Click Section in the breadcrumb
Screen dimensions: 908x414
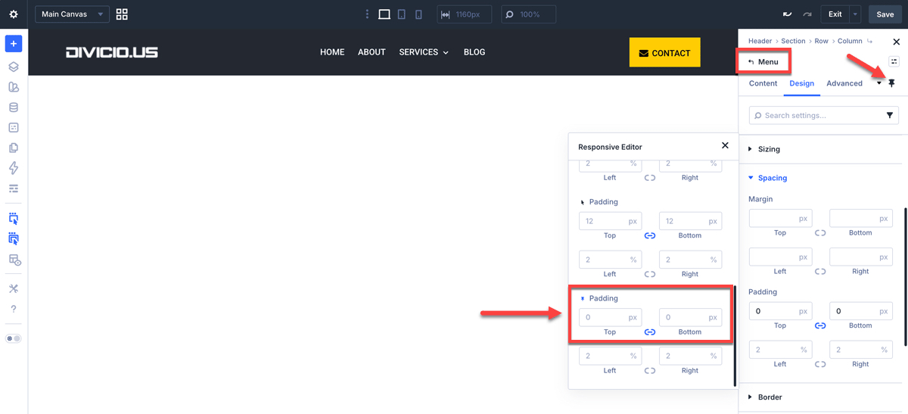point(794,41)
